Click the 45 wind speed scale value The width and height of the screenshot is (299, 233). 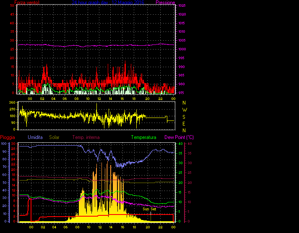pos(12,15)
